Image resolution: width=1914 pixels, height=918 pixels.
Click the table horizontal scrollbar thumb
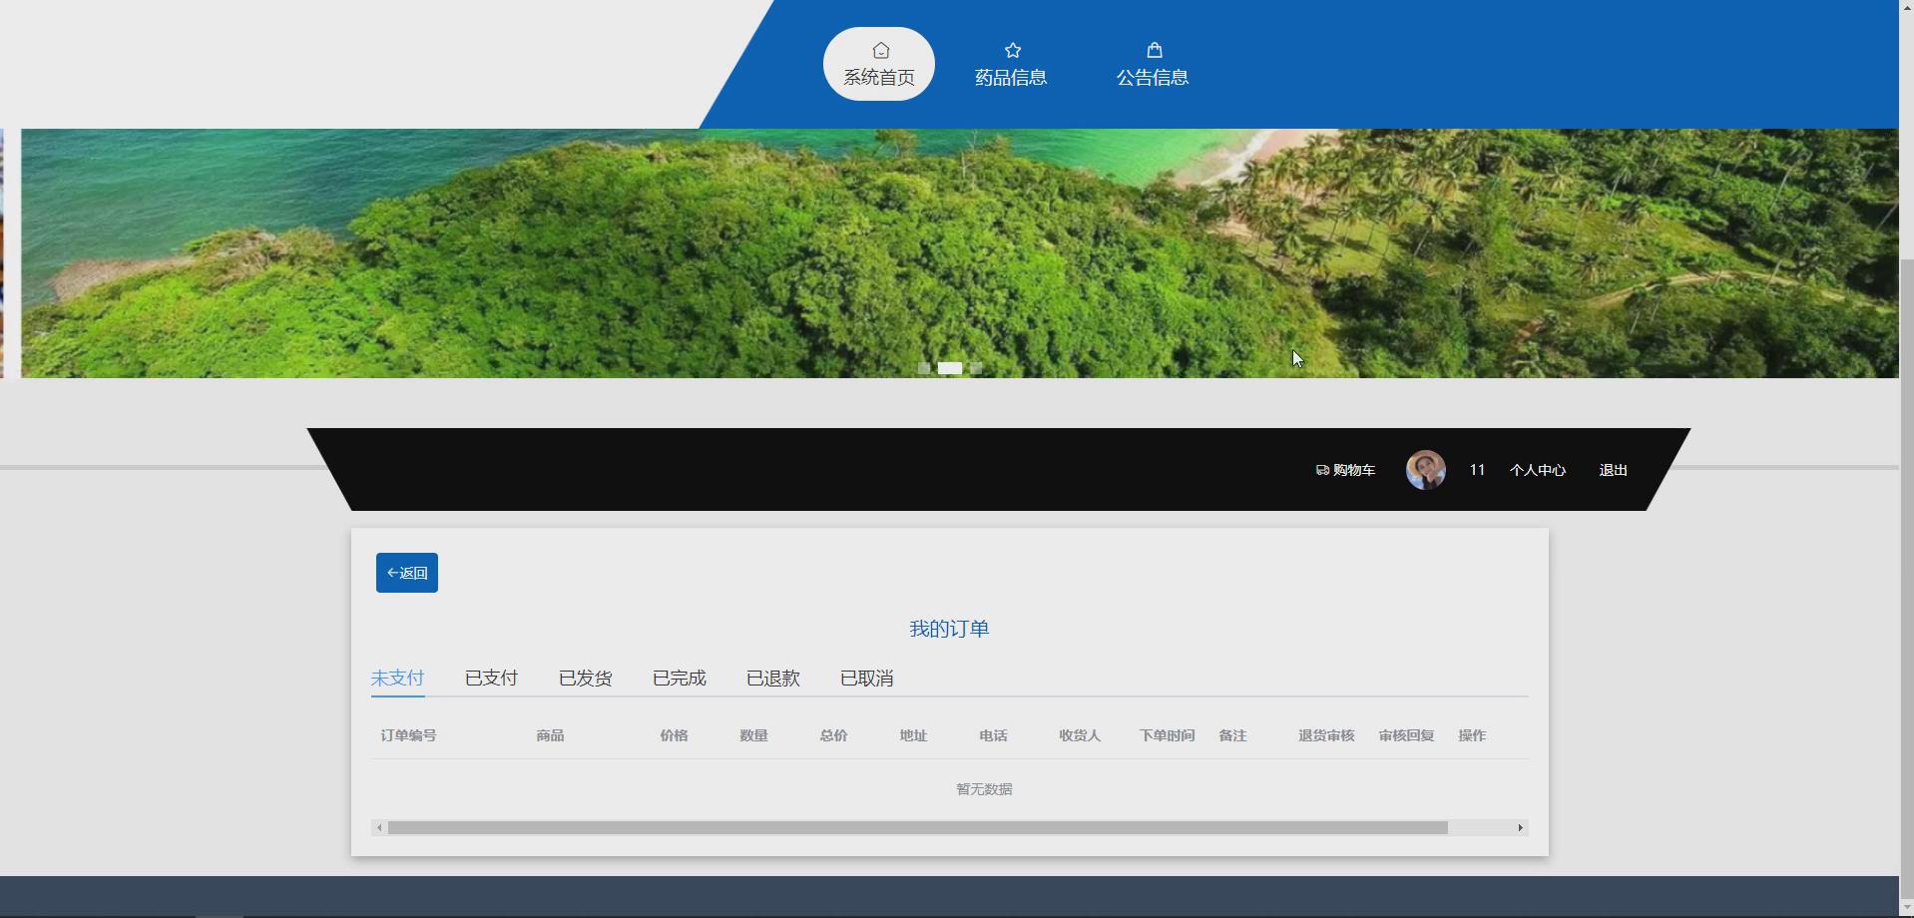918,827
